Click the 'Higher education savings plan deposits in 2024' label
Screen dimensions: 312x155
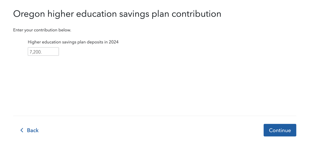tap(73, 42)
